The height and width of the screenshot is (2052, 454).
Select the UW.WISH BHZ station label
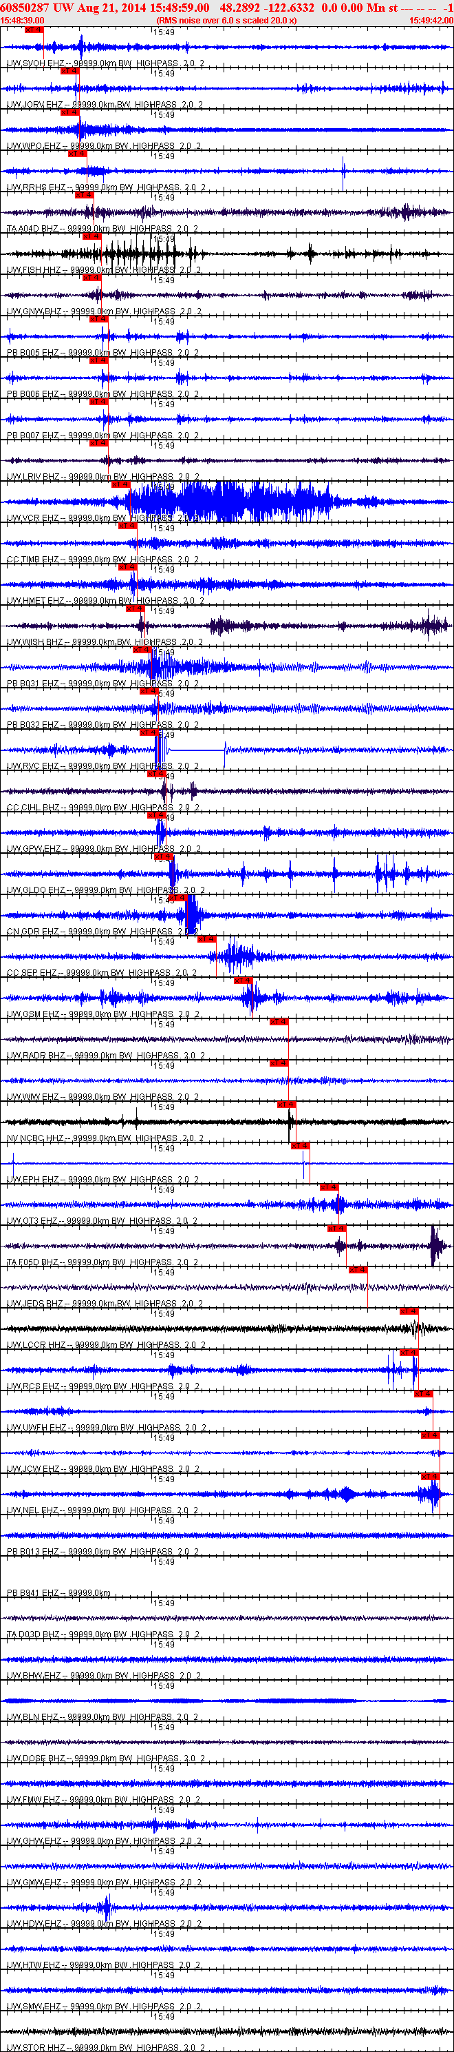point(104,642)
